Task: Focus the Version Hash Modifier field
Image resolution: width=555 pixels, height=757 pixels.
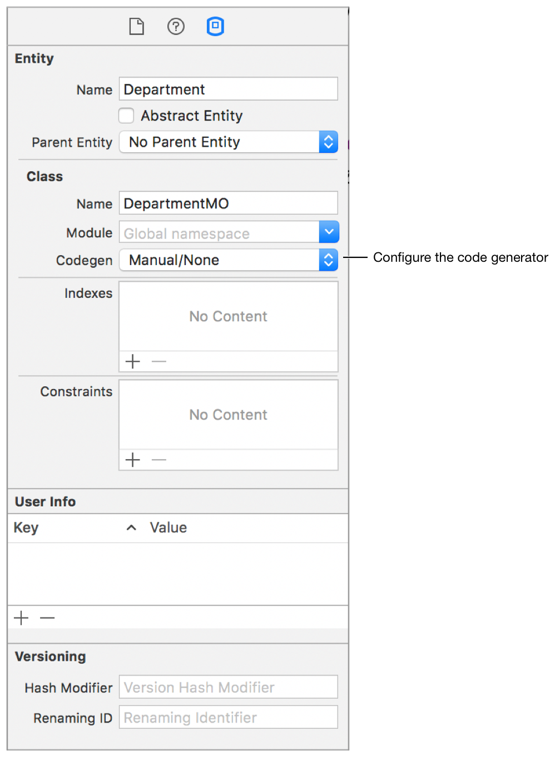Action: tap(228, 688)
